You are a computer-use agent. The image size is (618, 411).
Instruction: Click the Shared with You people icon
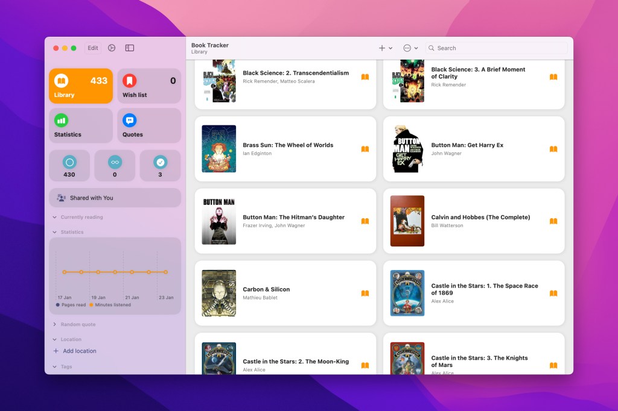click(61, 198)
